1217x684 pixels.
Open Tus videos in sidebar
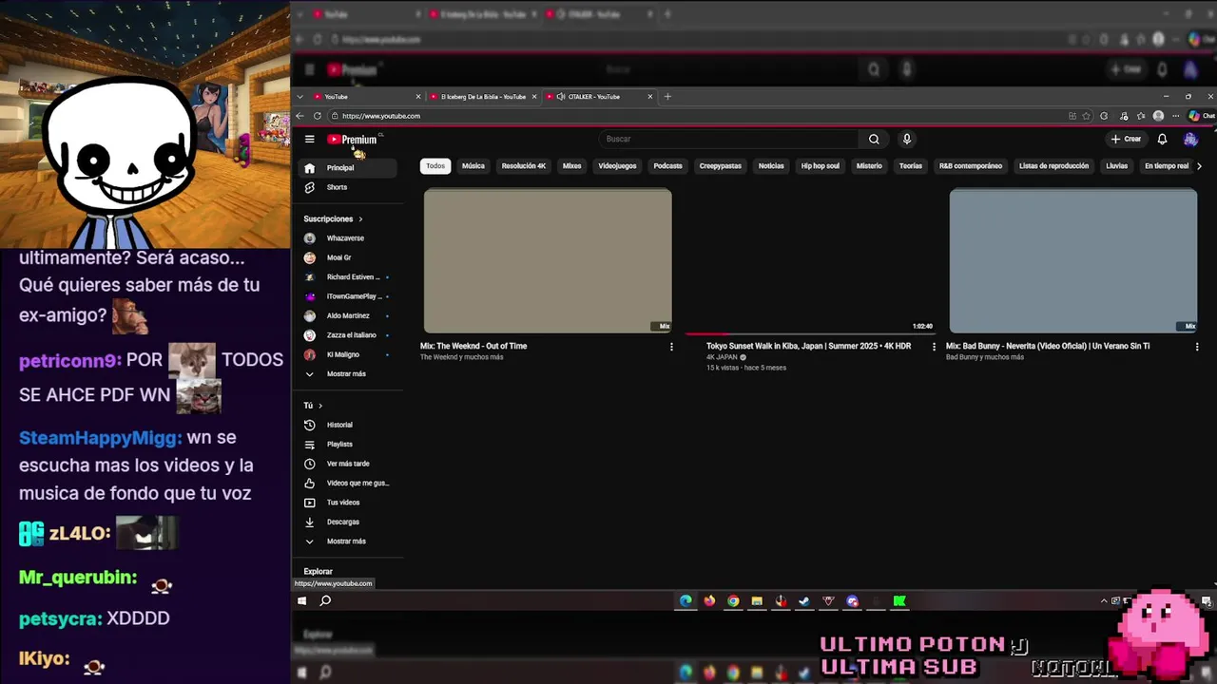point(348,503)
